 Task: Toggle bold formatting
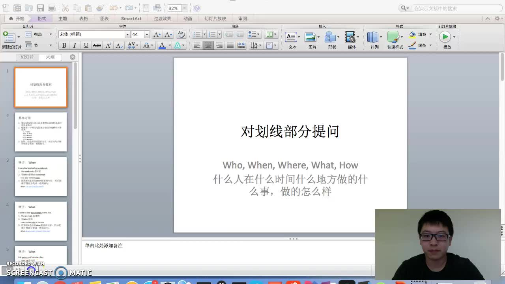point(64,45)
